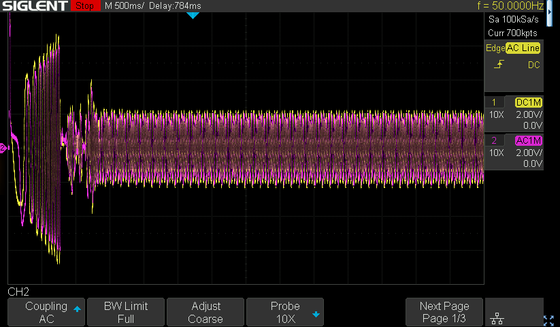560x327 pixels.
Task: Click the Curr 700kpts memory depth text
Action: pos(512,33)
